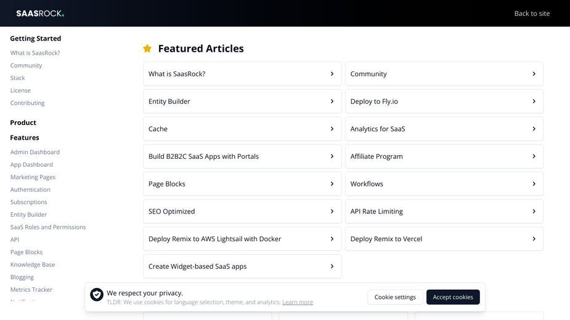Click the SaasRock logo in header
Viewport: 570px width, 320px height.
point(40,14)
